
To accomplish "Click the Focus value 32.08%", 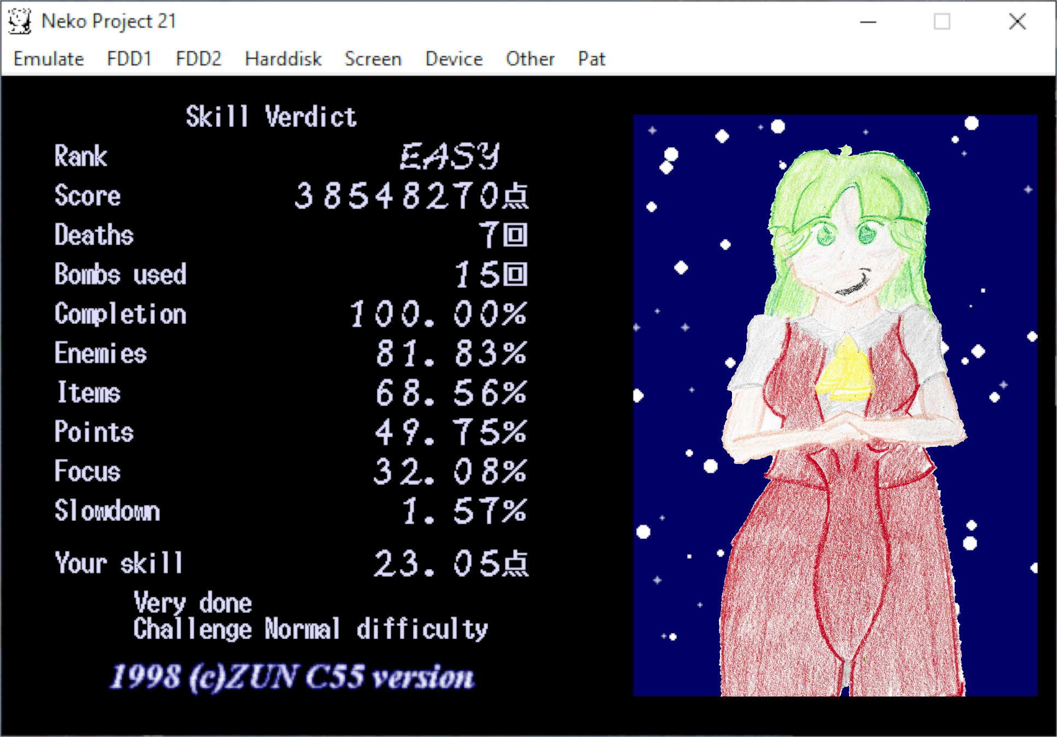I will point(451,472).
